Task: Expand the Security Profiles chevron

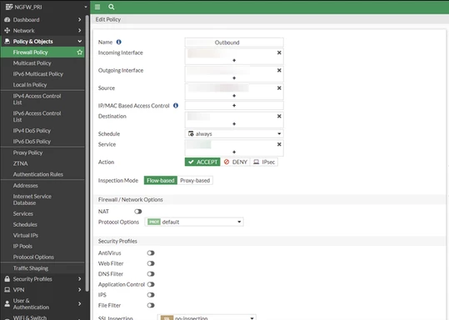Action: click(80, 279)
